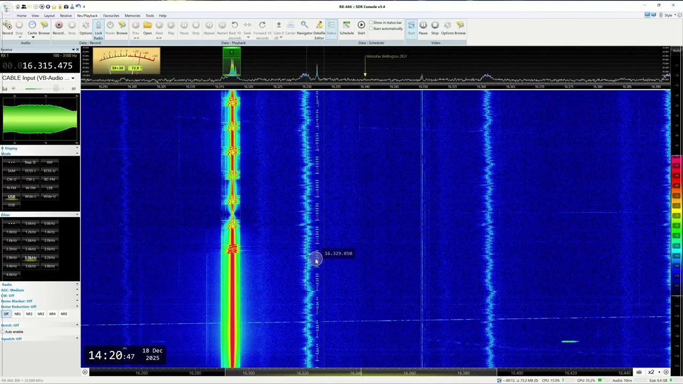Browse audio recordings folder in Audio group
Image resolution: width=683 pixels, height=384 pixels.
[44, 27]
